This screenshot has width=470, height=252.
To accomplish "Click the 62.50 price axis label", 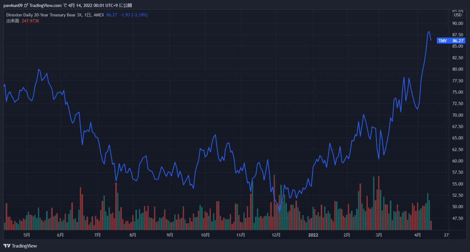I will pyautogui.click(x=458, y=150).
